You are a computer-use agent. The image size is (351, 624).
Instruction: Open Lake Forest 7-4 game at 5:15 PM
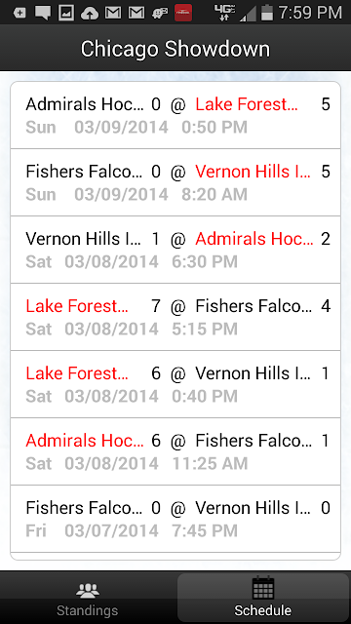coord(175,317)
